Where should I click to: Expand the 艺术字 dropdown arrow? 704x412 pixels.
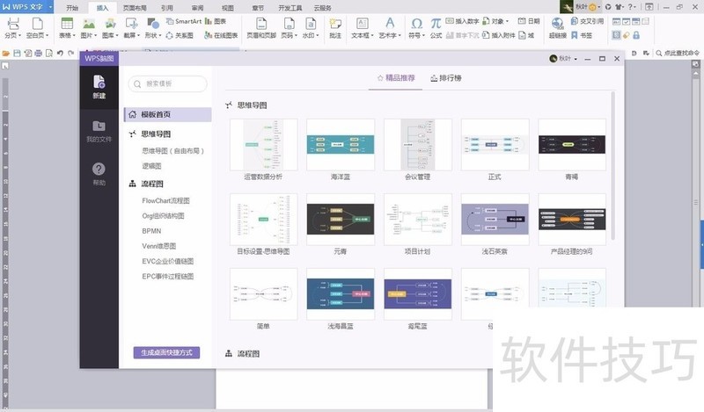pyautogui.click(x=400, y=35)
